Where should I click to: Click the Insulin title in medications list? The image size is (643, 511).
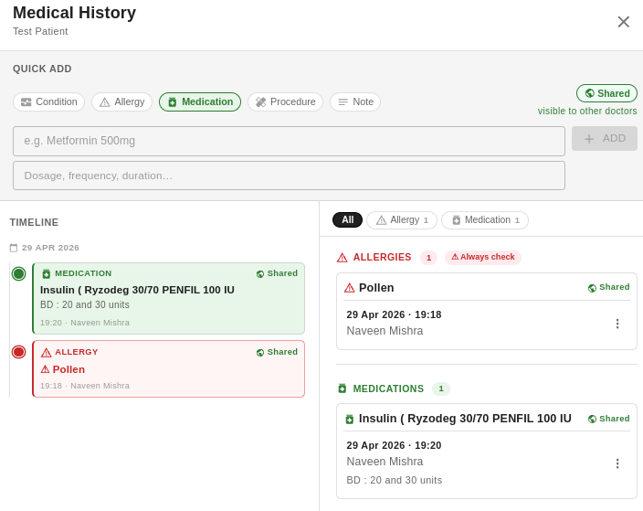465,419
